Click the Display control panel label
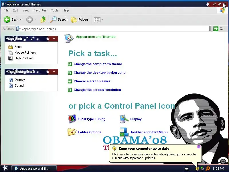 point(136,119)
